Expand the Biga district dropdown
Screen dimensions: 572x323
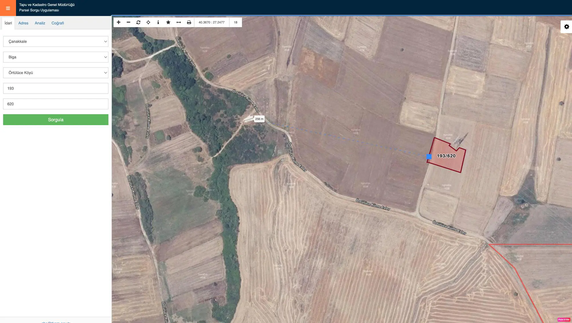56,57
